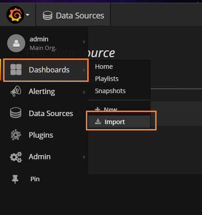202x215 pixels.
Task: Expand the admin Main Org. submenu arrow
Action: tap(84, 42)
